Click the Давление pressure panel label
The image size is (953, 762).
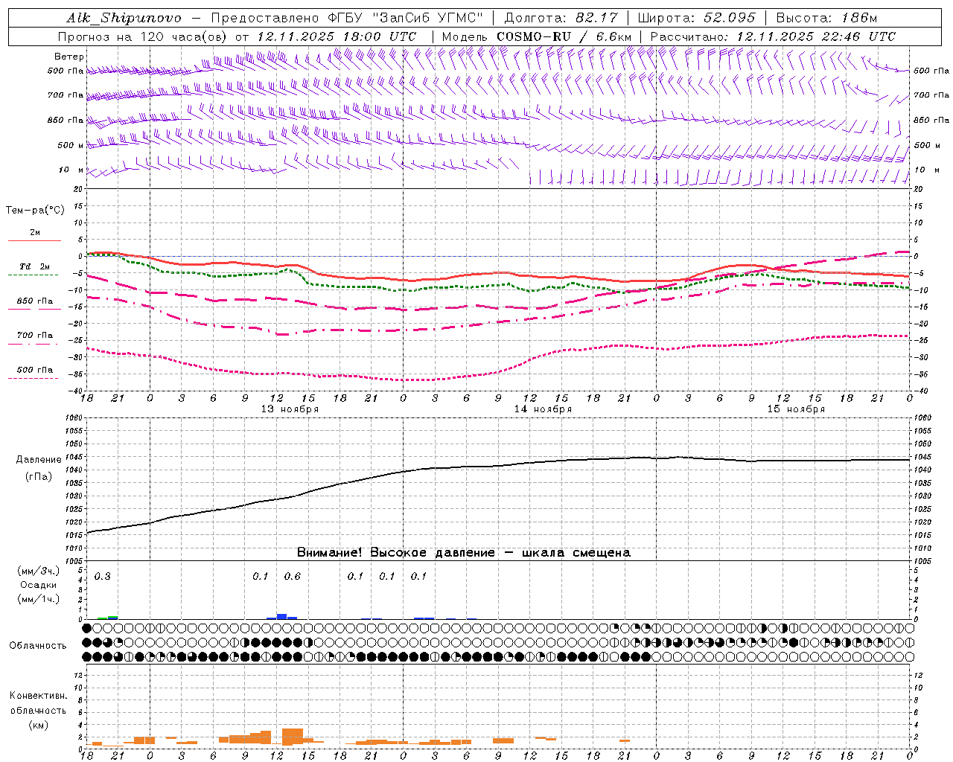(x=39, y=460)
